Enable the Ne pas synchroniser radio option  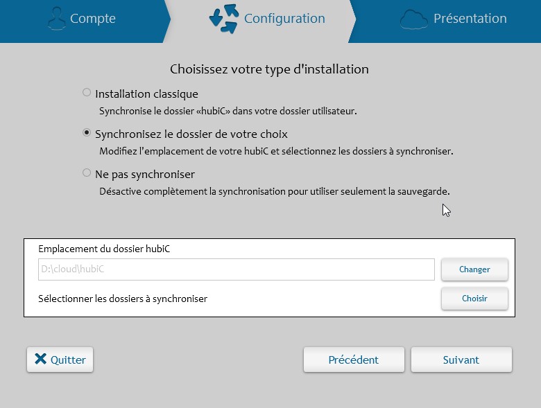pos(87,172)
